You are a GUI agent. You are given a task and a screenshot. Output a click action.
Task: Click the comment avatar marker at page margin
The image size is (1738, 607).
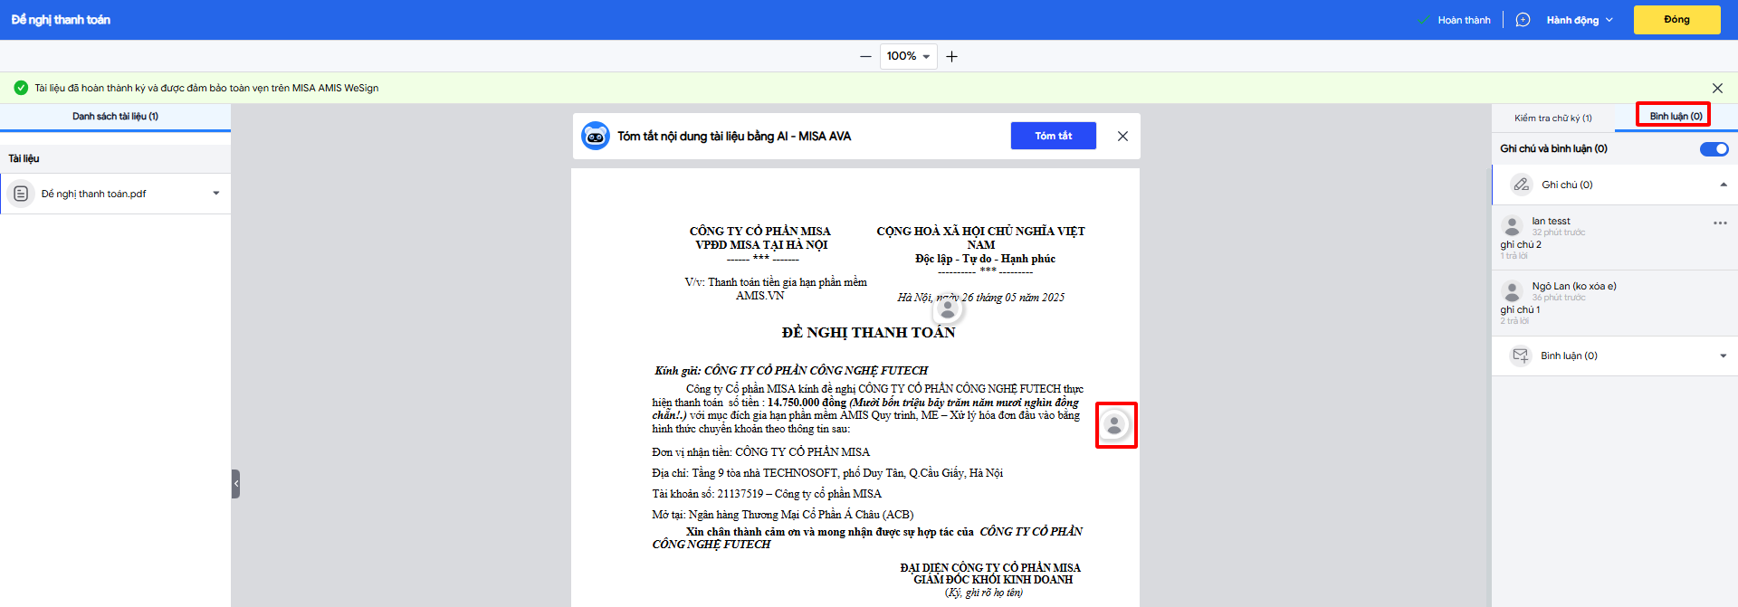coord(1114,424)
